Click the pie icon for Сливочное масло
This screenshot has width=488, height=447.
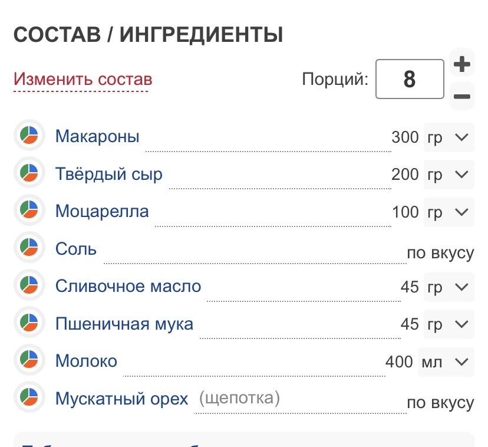point(29,285)
